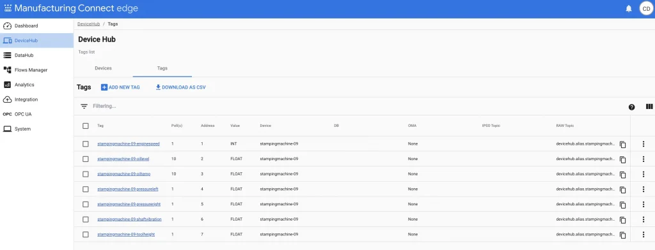655x250 pixels.
Task: Click ADD NEW TAG button
Action: pyautogui.click(x=120, y=87)
